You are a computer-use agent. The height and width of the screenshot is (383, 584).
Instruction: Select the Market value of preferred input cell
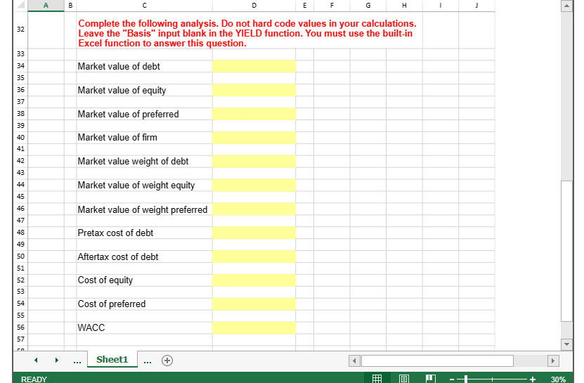click(254, 114)
